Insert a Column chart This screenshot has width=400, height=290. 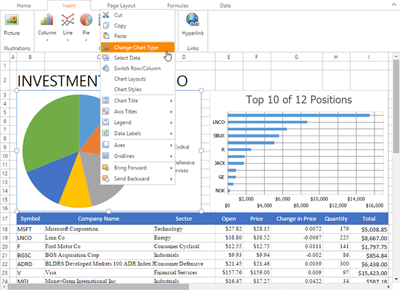coord(47,21)
